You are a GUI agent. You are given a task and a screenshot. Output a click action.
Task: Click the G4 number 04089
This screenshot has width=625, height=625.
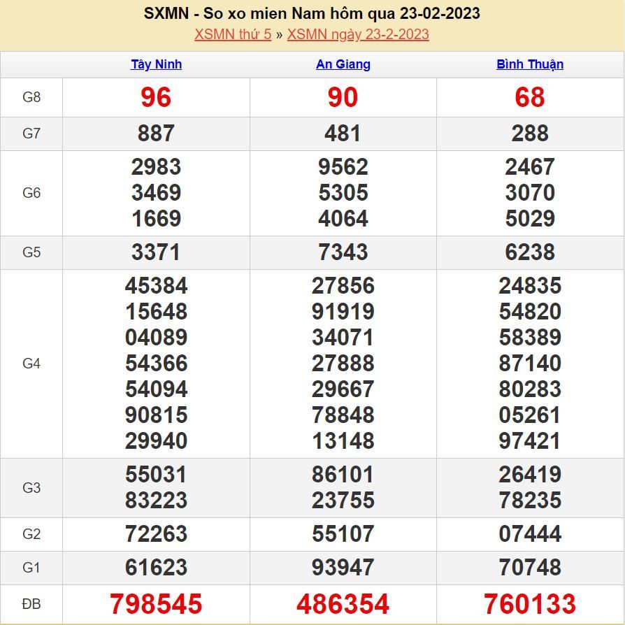(156, 338)
